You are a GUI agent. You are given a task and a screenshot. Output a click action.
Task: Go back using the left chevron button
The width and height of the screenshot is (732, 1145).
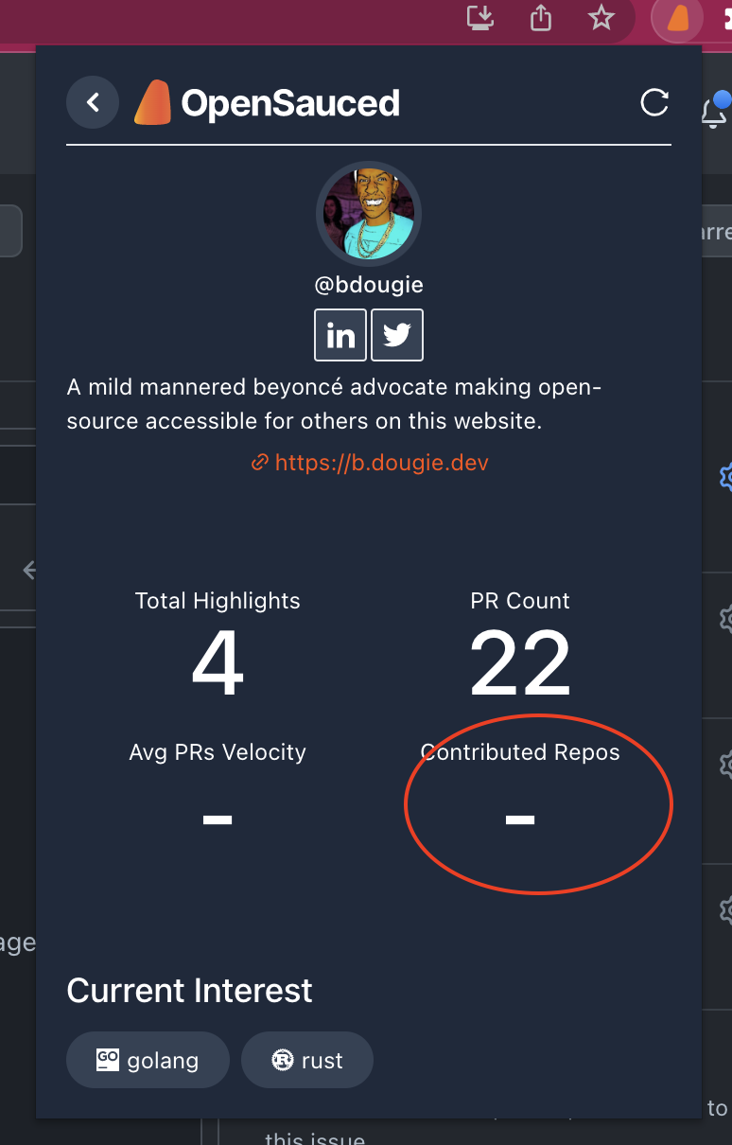[x=93, y=102]
